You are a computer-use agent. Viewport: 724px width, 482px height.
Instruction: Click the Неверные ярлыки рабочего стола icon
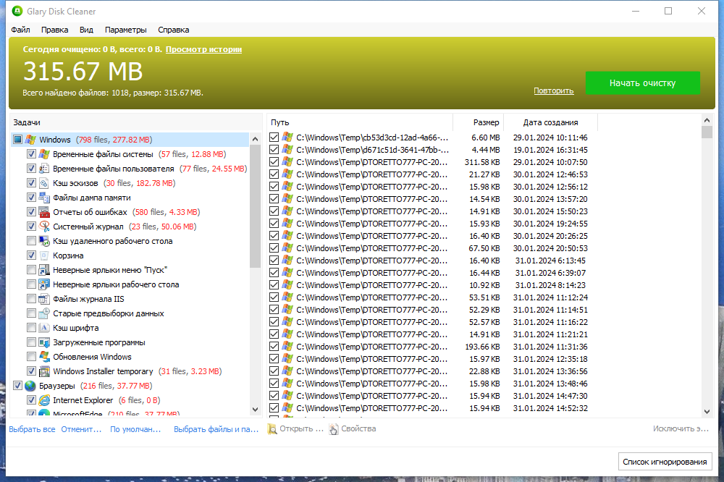(x=44, y=284)
